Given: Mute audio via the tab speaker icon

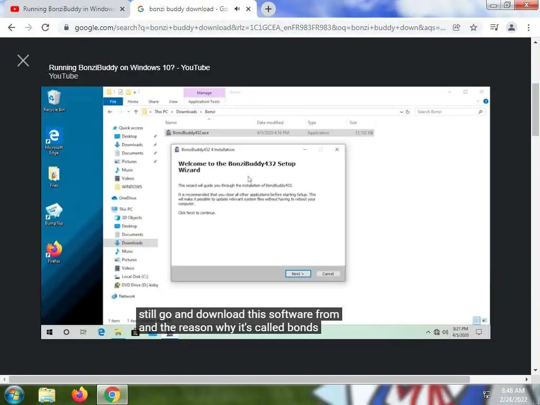Looking at the screenshot, I should pyautogui.click(x=237, y=9).
